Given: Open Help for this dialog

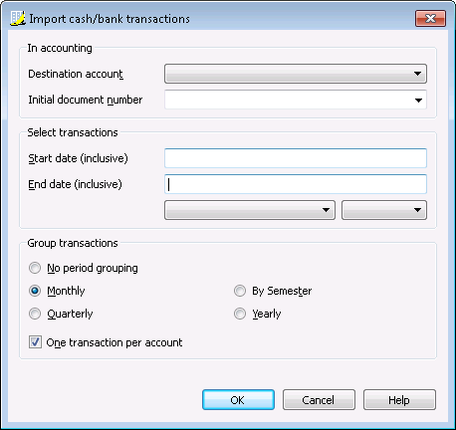Looking at the screenshot, I should [399, 400].
